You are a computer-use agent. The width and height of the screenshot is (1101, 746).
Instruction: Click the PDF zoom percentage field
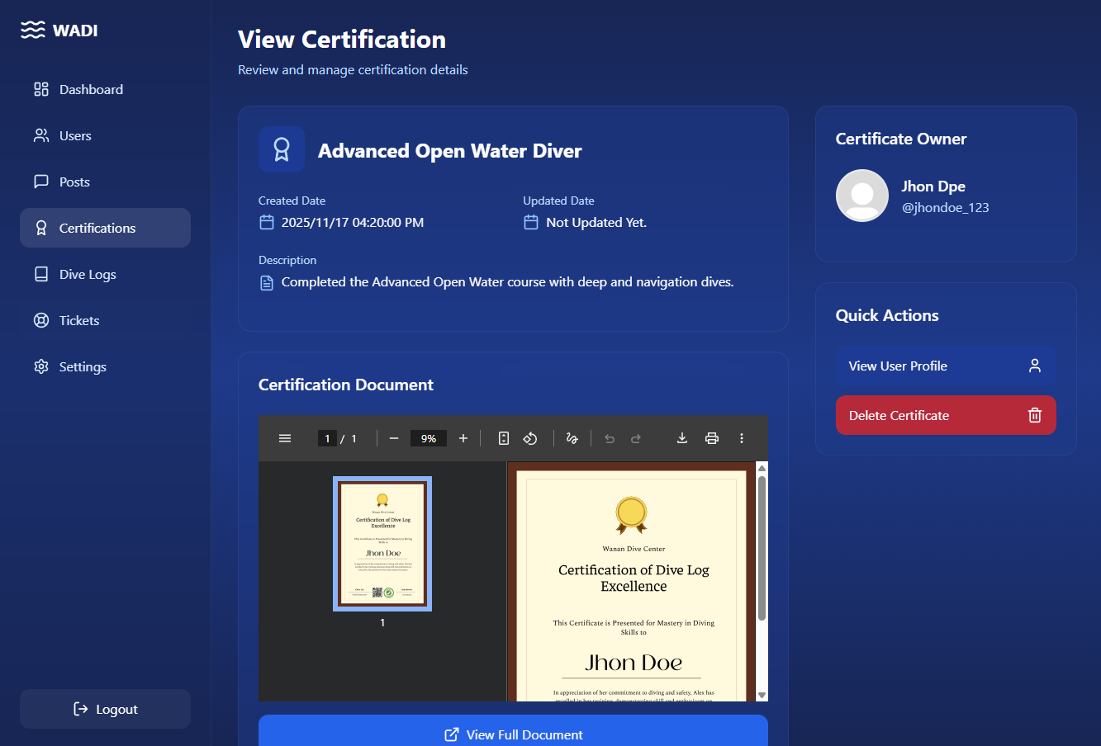coord(429,438)
